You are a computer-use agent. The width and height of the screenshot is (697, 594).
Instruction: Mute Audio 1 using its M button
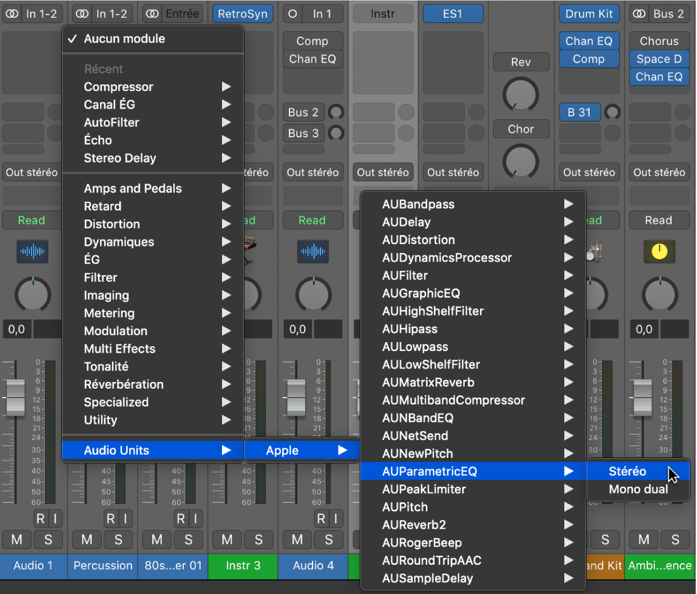(16, 539)
